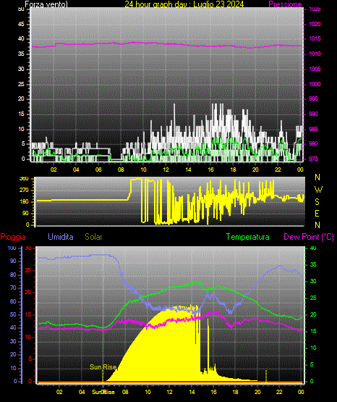Click the E compass label beside wind direction

click(x=317, y=214)
